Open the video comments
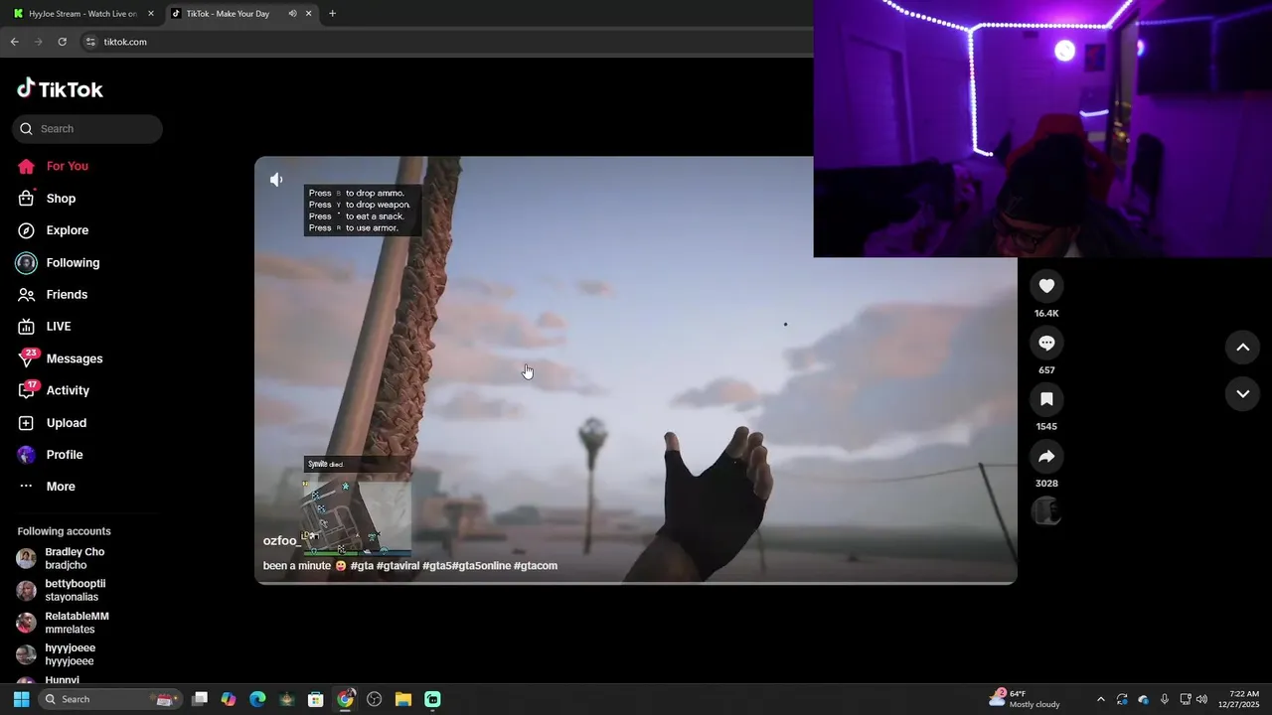The image size is (1272, 715). [x=1046, y=343]
